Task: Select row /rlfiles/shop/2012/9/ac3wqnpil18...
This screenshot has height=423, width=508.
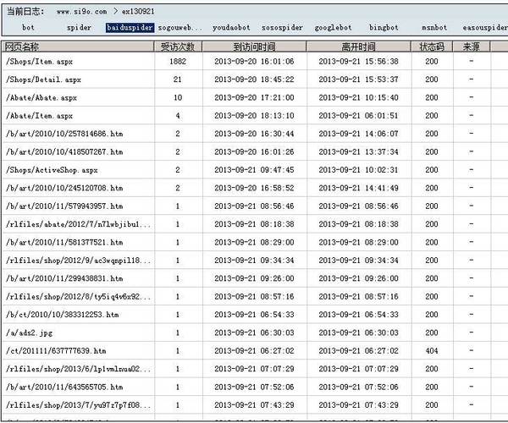Action: coord(255,261)
